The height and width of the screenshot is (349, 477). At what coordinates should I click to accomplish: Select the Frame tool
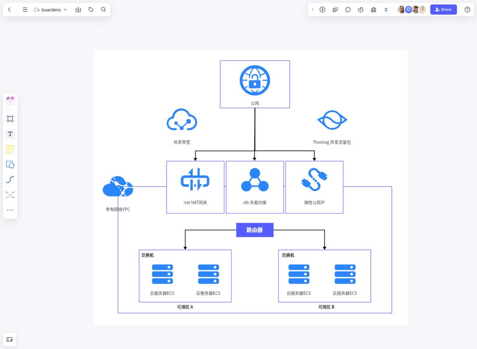click(10, 118)
